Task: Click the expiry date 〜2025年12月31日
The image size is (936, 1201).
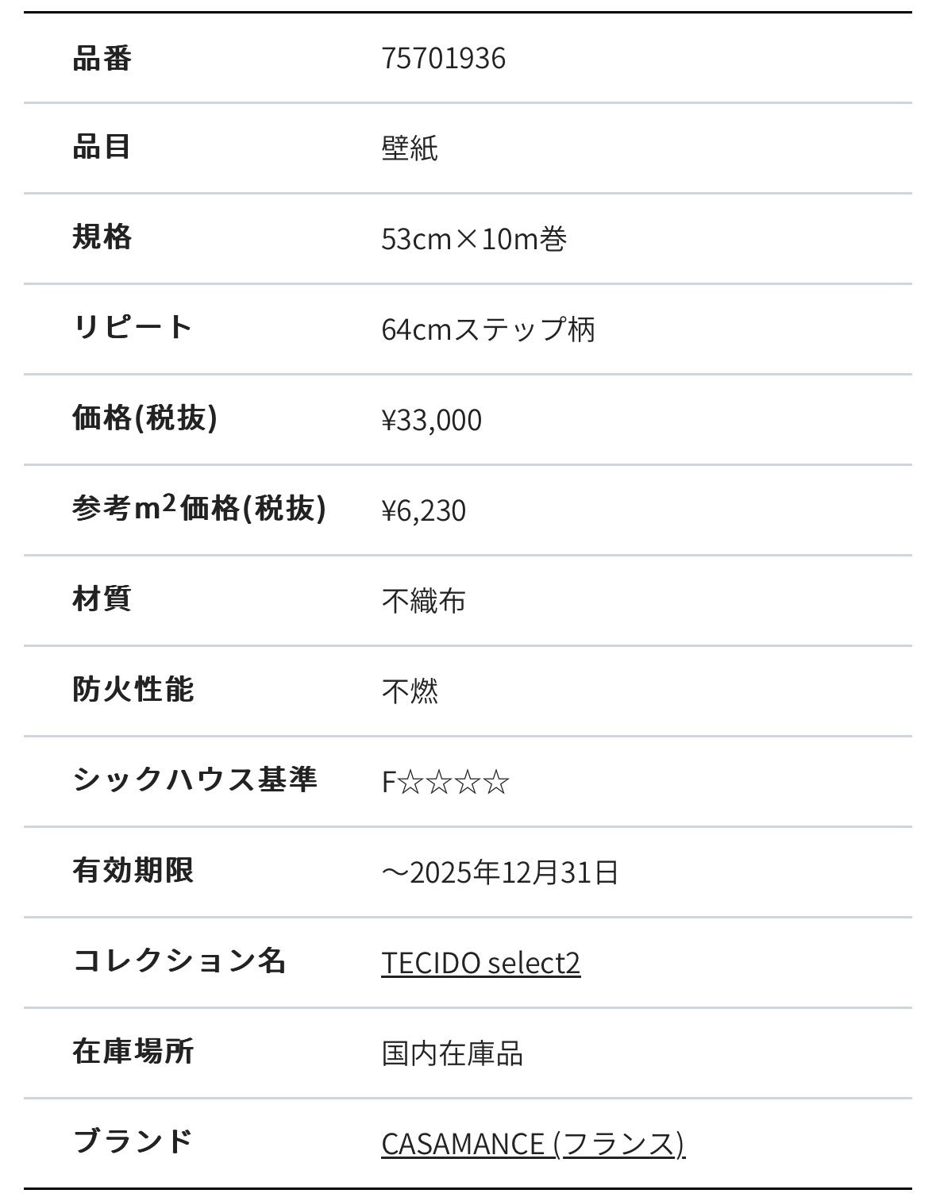Action: (499, 872)
